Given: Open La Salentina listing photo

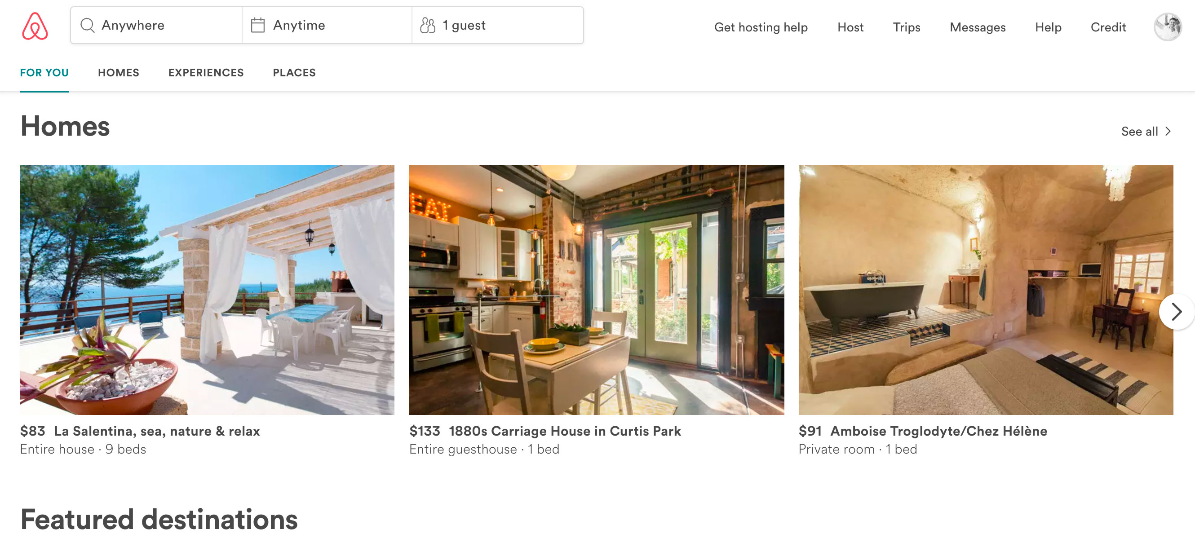Looking at the screenshot, I should tap(207, 290).
